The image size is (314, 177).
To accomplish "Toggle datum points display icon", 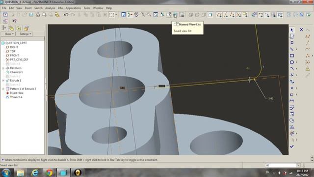I will (x=232, y=15).
